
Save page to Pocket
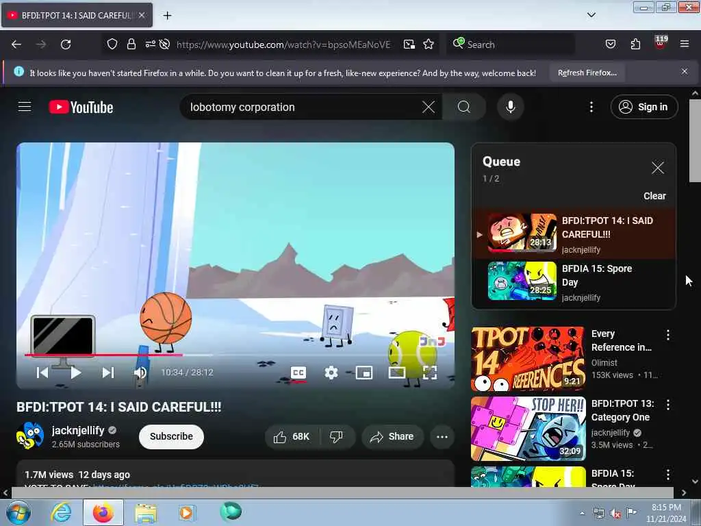[610, 44]
